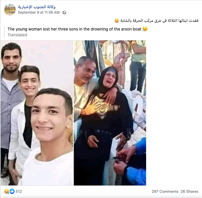The width and height of the screenshot is (202, 198).
Task: Select the Arabic original post text
Action: [x=159, y=21]
